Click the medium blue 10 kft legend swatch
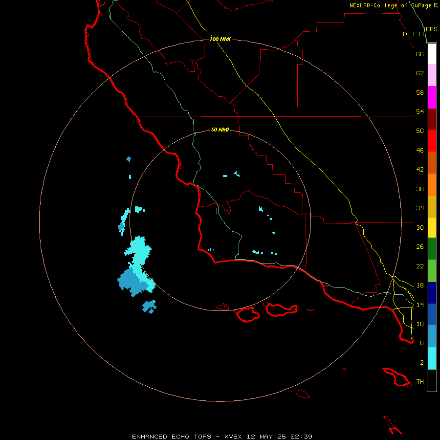This screenshot has width=440, height=440. point(432,314)
